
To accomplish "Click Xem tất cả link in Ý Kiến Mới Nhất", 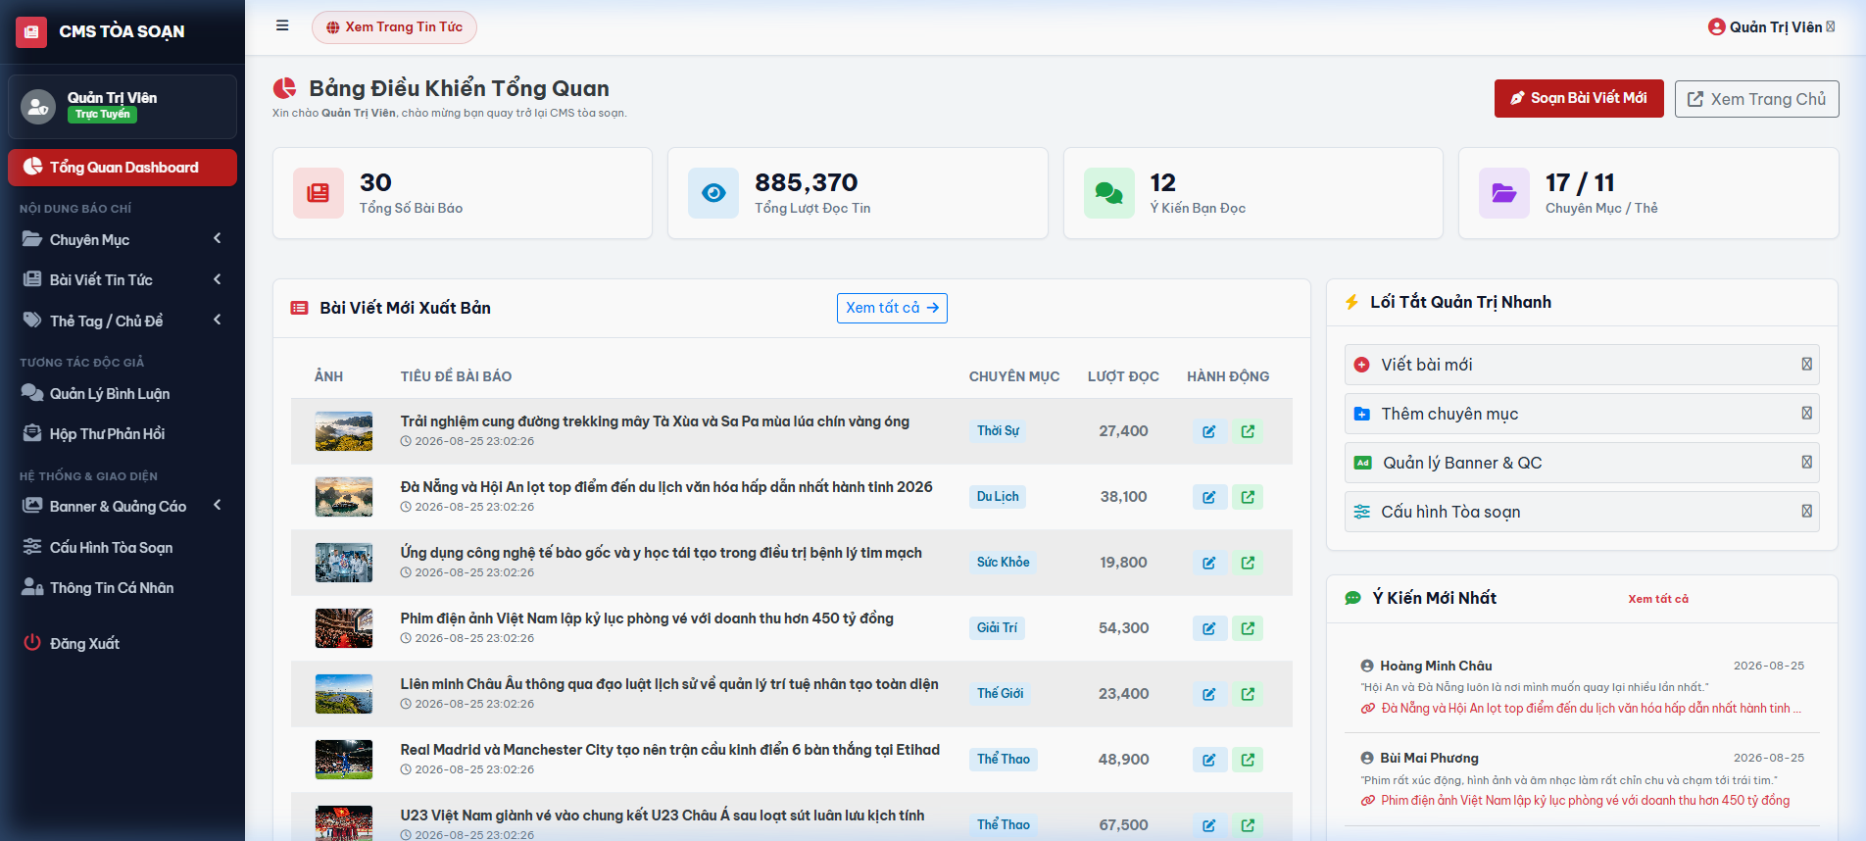I will [x=1658, y=599].
